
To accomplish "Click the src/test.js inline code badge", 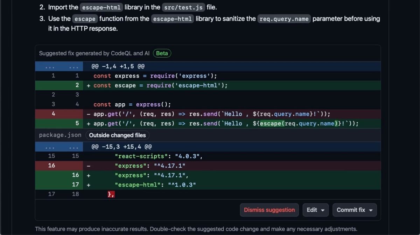I will [x=183, y=7].
